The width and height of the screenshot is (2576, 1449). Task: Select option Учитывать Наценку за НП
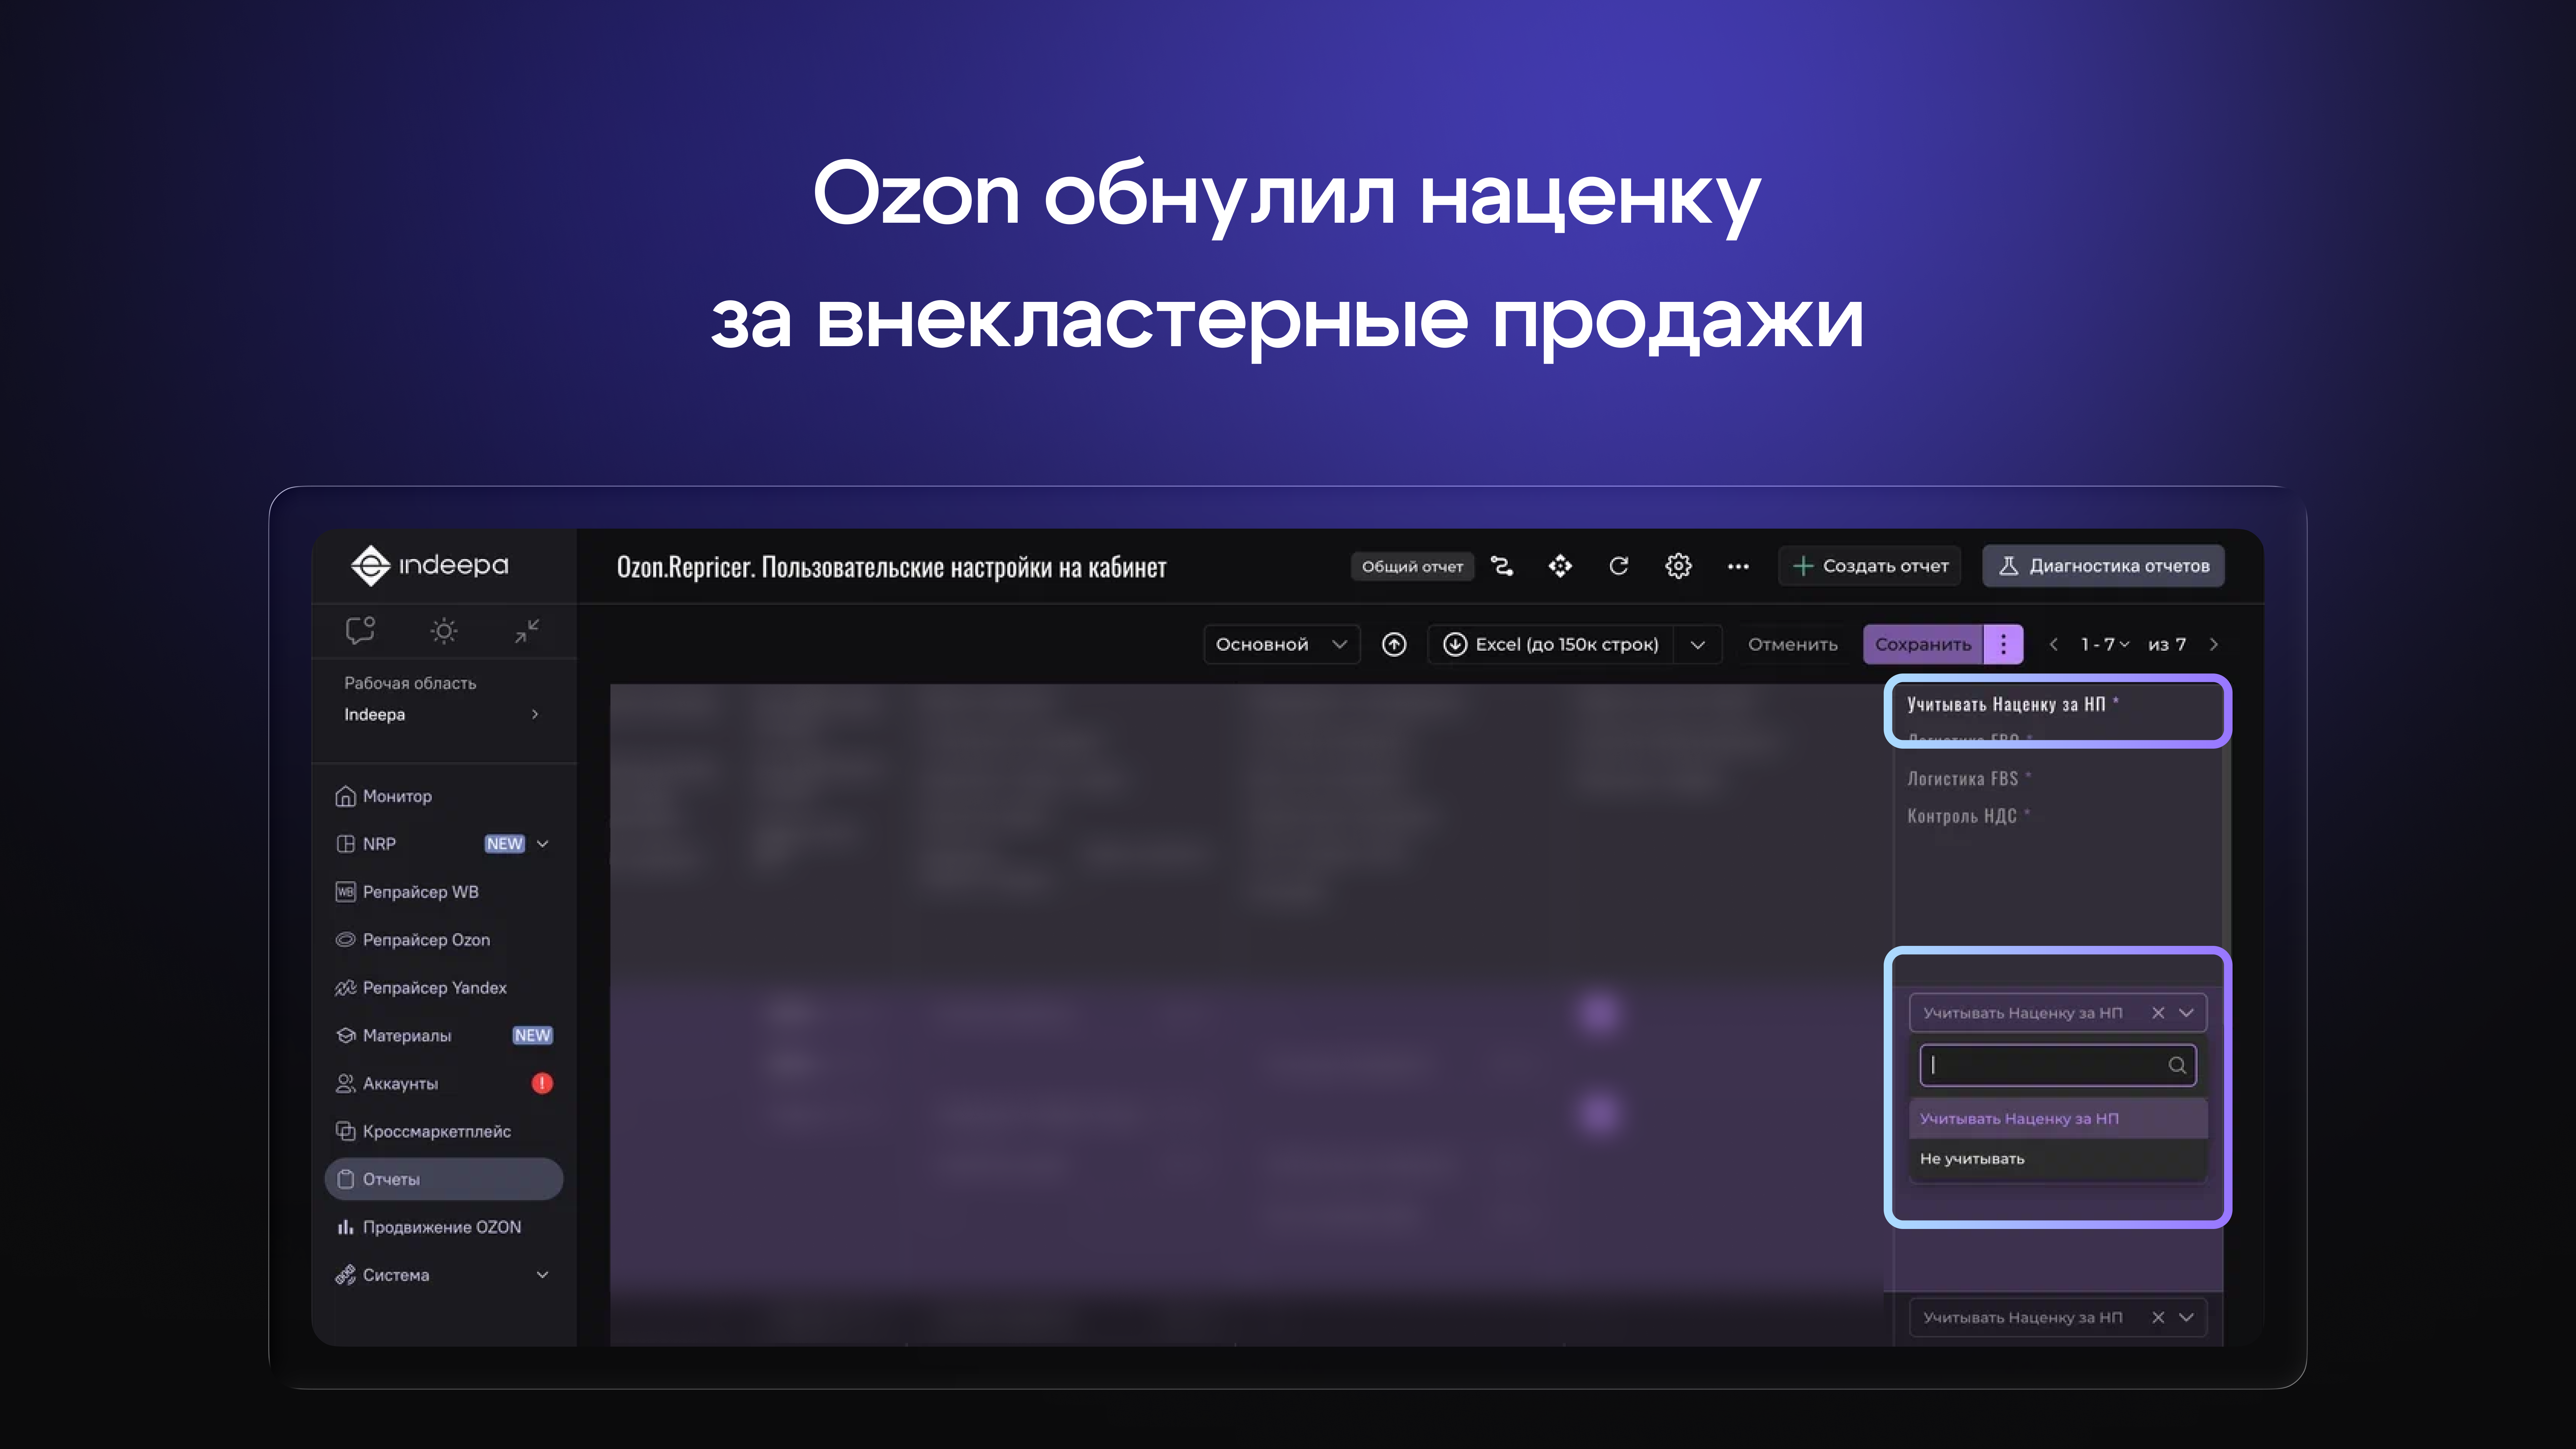[x=2058, y=1119]
